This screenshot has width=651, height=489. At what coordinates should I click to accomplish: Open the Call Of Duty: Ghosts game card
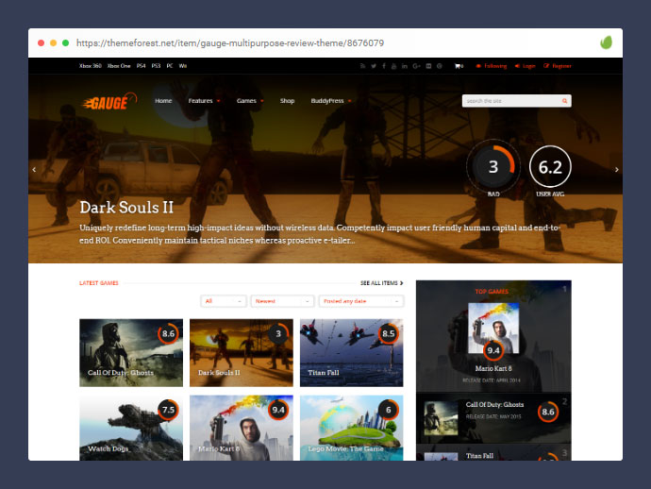(x=131, y=353)
